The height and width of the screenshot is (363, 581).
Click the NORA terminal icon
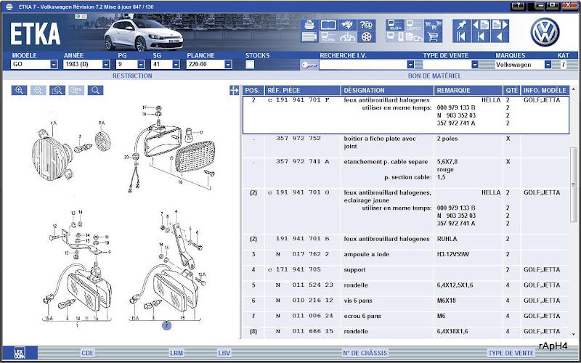coord(328,37)
